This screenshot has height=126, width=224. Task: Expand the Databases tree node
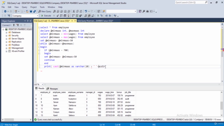pyautogui.click(x=6, y=33)
